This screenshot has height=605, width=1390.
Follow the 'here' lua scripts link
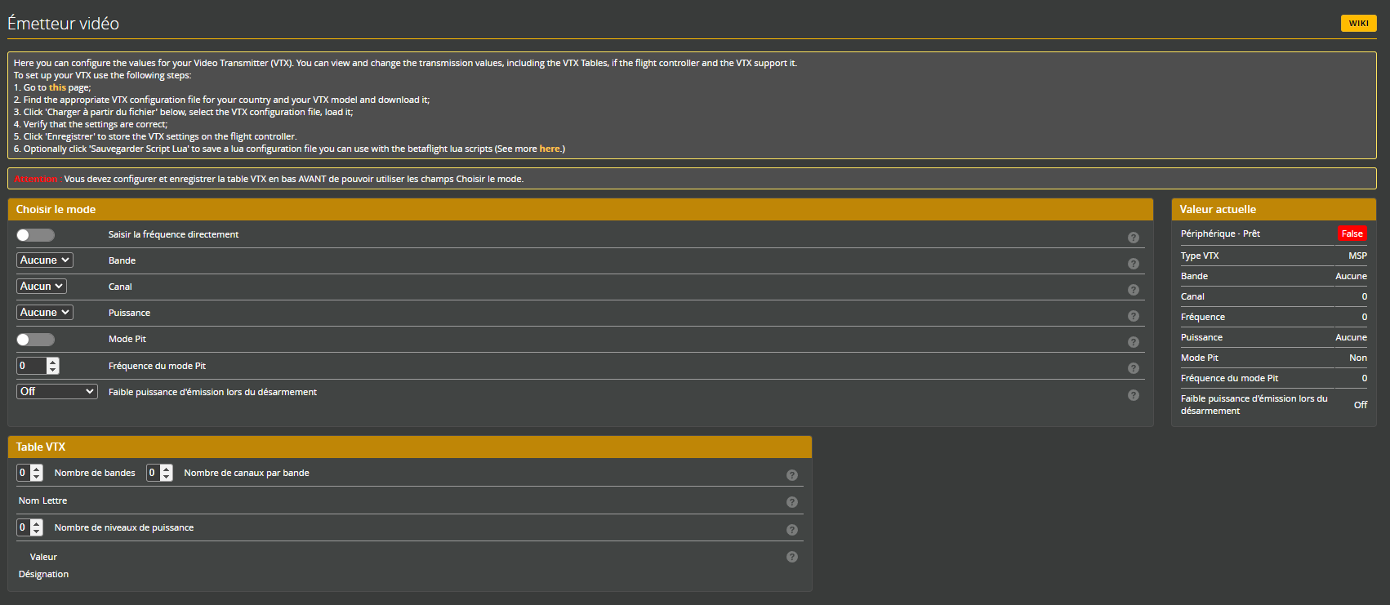(x=549, y=149)
